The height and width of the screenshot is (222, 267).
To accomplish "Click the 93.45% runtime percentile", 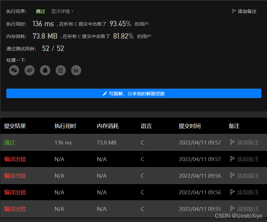I will tap(120, 24).
